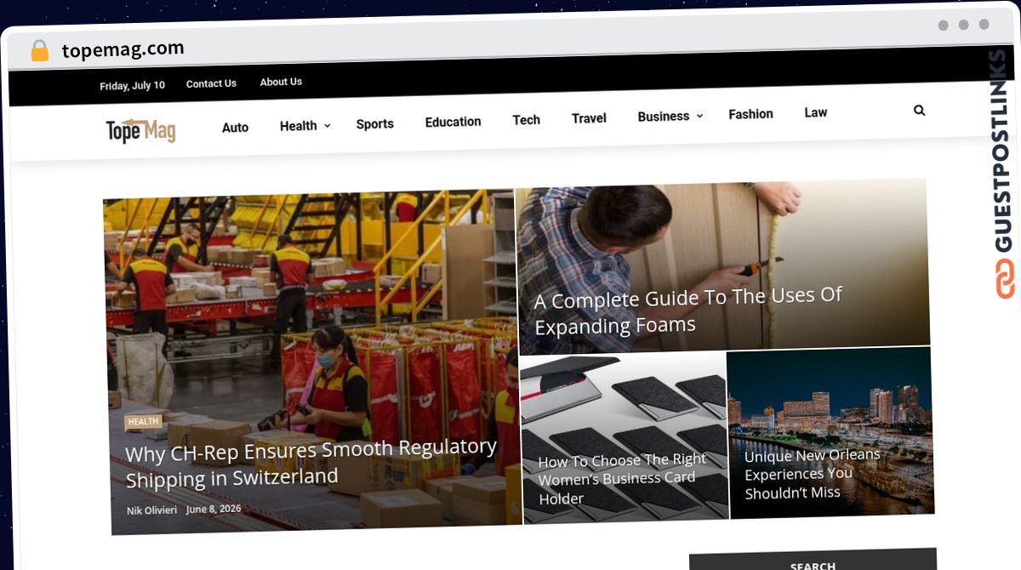Click the warehouse workers article image
The height and width of the screenshot is (570, 1021).
[313, 362]
